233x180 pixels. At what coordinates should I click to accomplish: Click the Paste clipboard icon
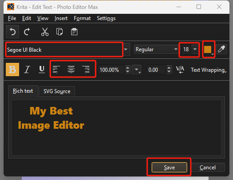74,32
